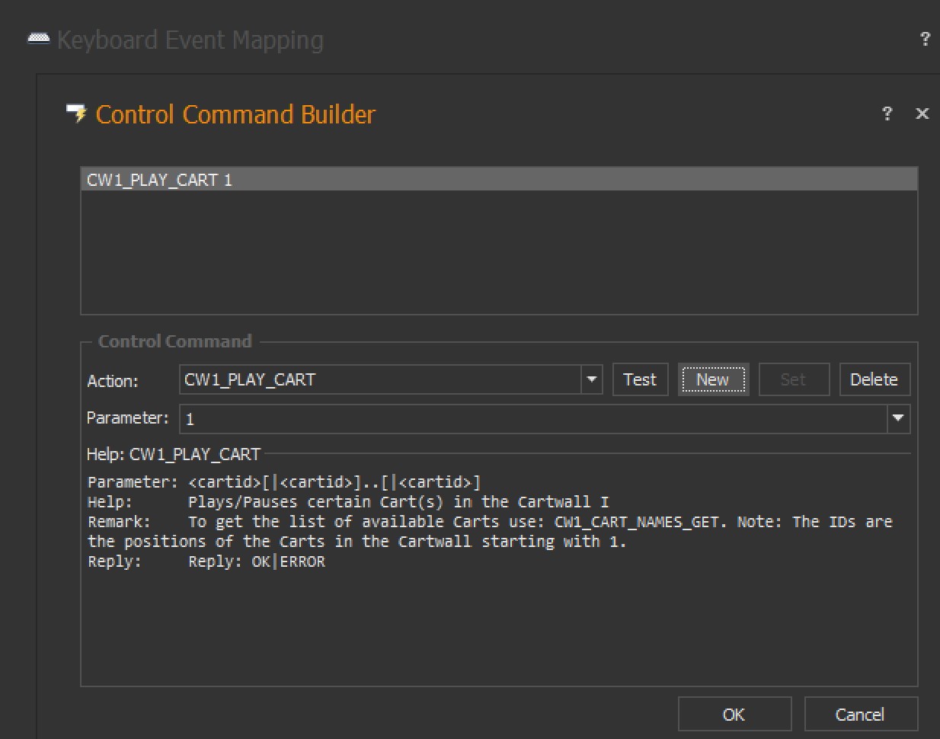
Task: Click the 'Parameter:' field label
Action: coord(128,417)
